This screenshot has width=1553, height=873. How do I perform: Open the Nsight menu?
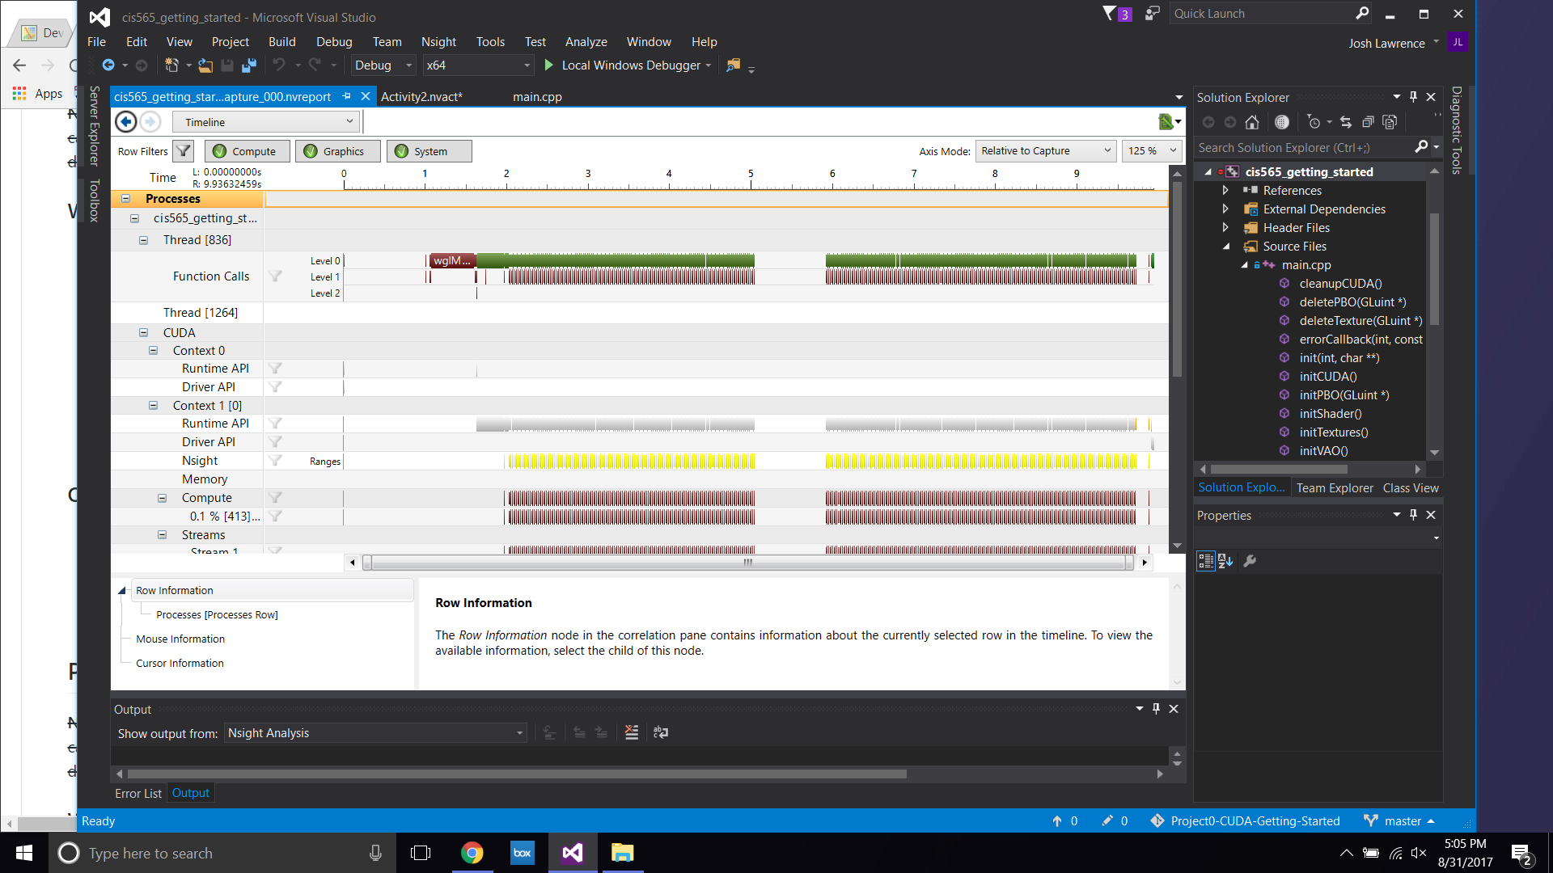point(438,42)
